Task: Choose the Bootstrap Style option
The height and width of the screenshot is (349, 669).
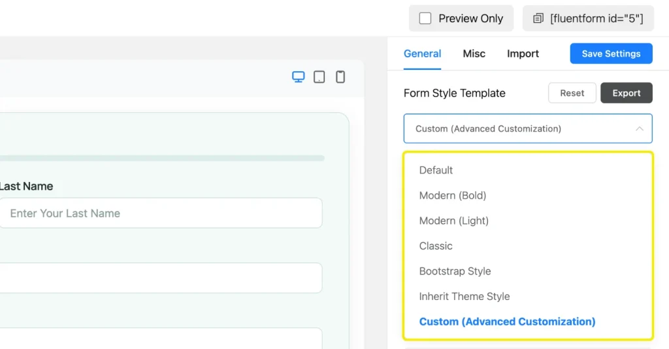Action: (528, 271)
